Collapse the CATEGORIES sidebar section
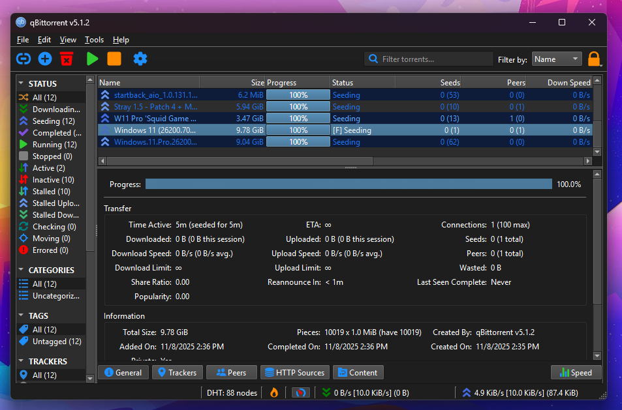The image size is (622, 410). (22, 270)
